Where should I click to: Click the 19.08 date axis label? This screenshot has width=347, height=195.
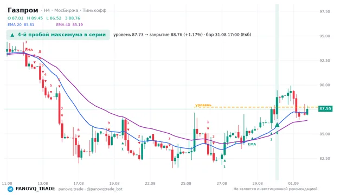point(114,184)
